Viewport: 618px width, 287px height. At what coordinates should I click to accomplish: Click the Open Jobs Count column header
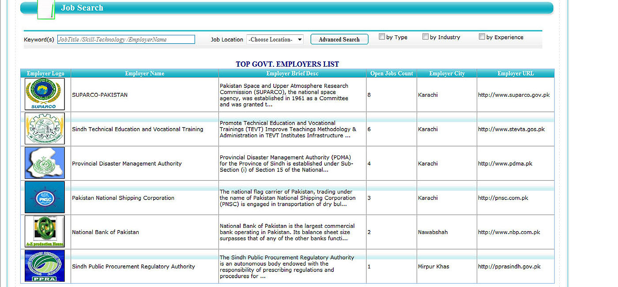(x=392, y=73)
